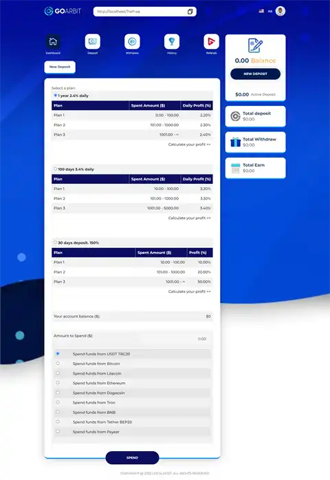Screen dimensions: 330x480
Task: Open the user profile avatar
Action: coord(280,11)
